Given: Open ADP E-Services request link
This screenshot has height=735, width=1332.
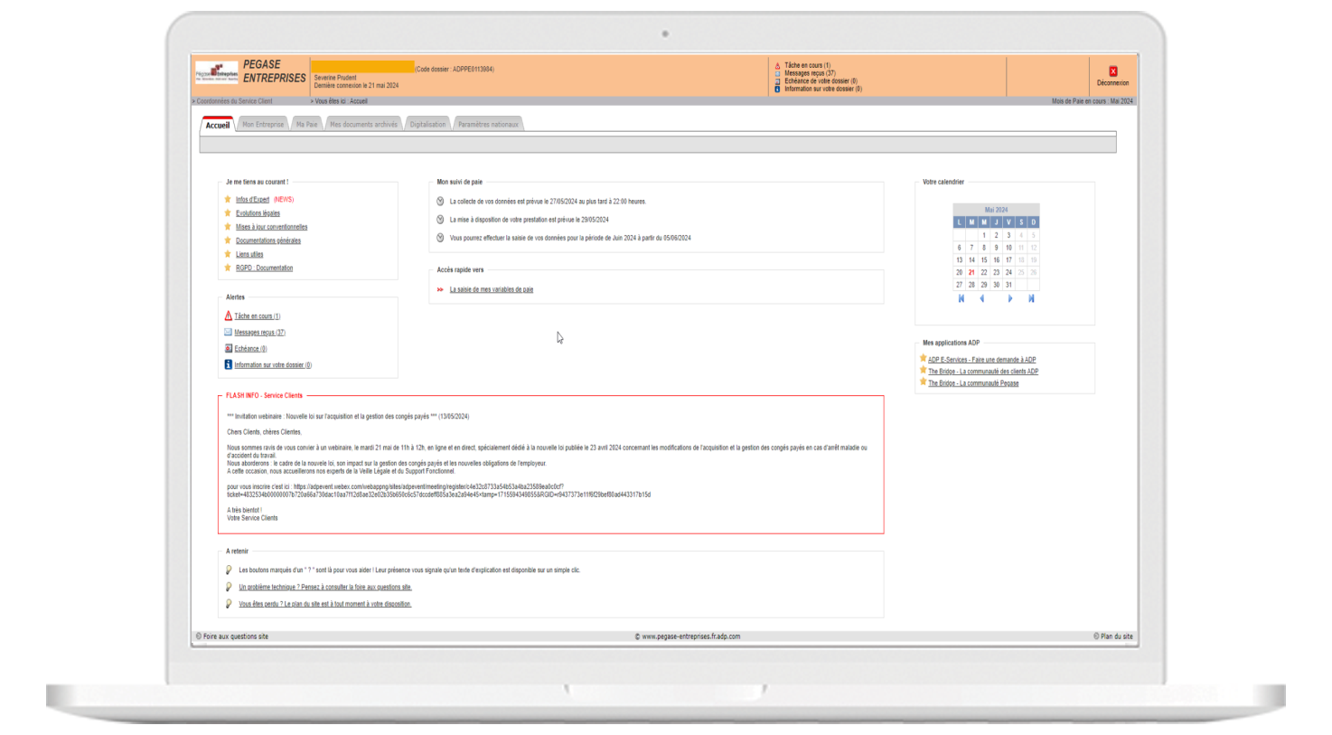Looking at the screenshot, I should tap(981, 360).
